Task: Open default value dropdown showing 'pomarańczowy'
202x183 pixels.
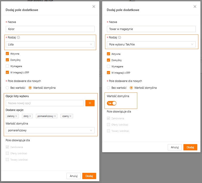Action: (x=50, y=130)
